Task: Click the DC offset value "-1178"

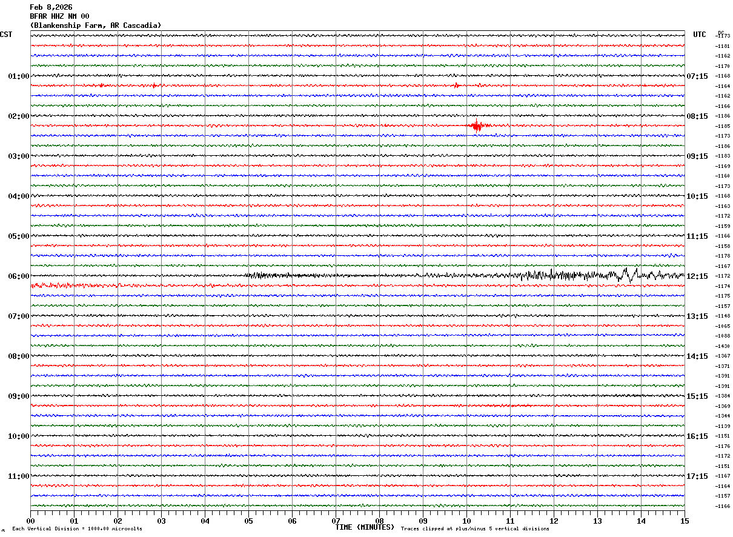Action: tap(723, 256)
